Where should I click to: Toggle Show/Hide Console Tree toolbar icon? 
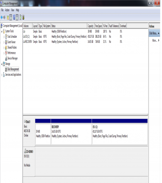(11, 18)
